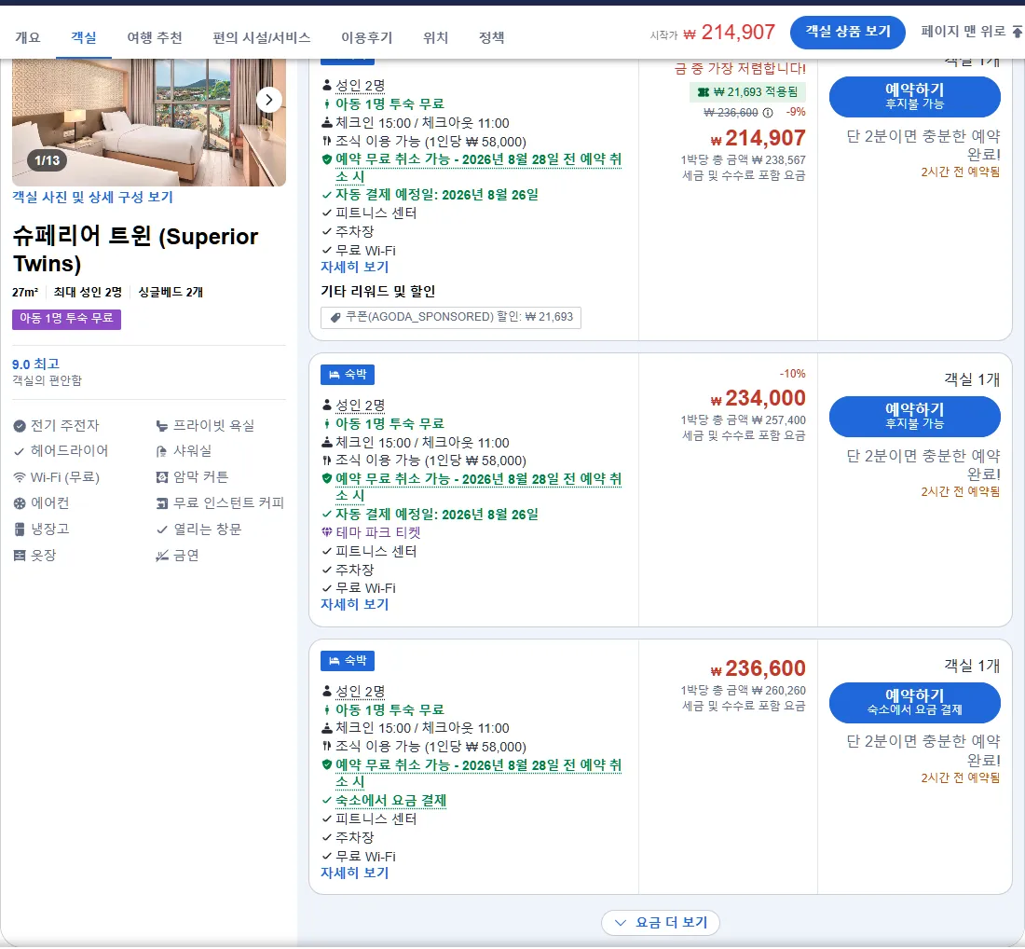Click 샤워실 amenity icon

pyautogui.click(x=161, y=451)
